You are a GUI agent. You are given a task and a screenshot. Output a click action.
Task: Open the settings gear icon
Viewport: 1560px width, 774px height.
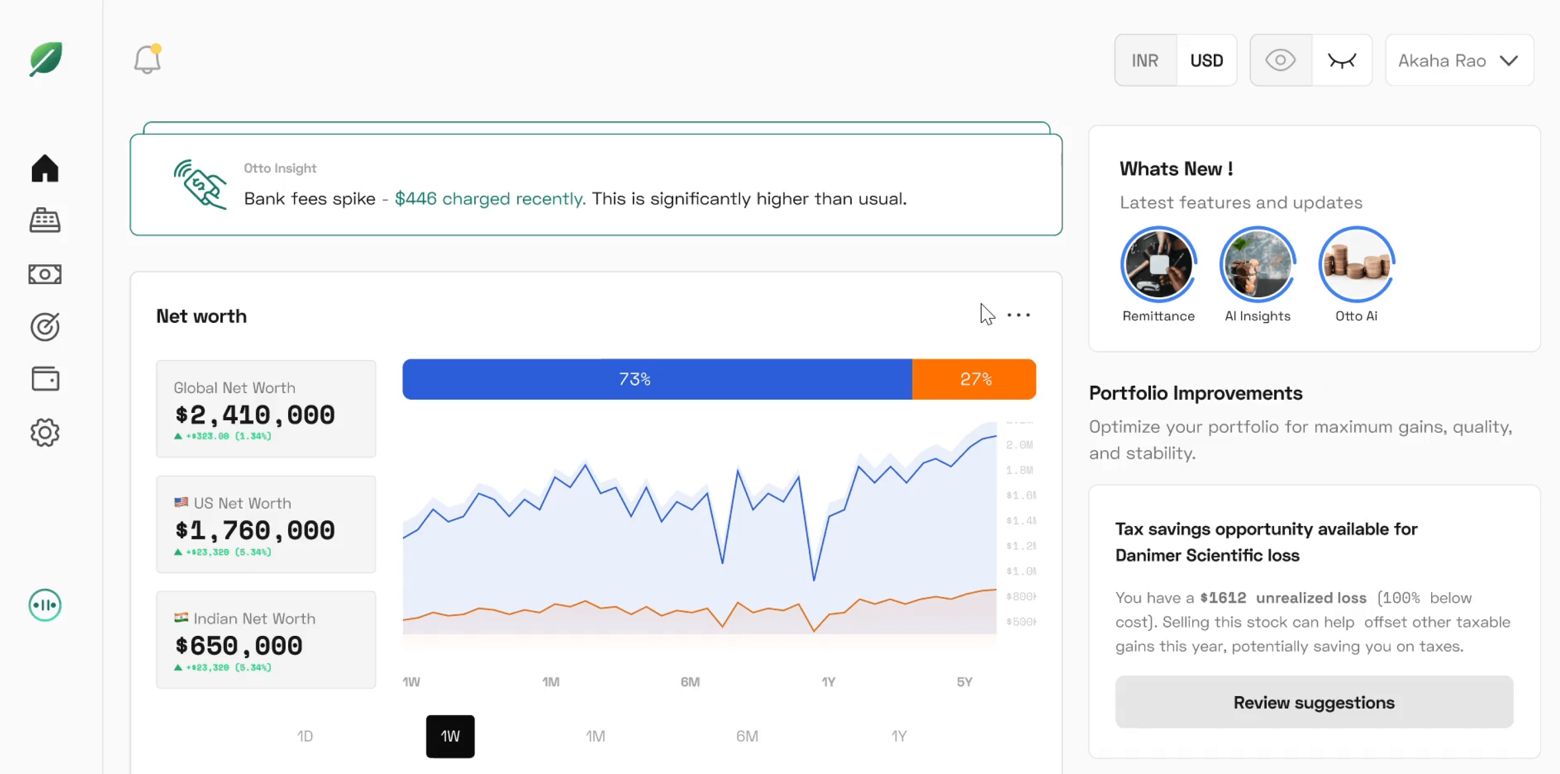point(45,433)
